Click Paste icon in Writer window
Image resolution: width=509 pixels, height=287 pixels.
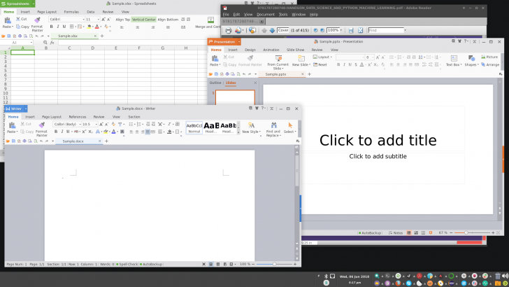tap(12, 125)
